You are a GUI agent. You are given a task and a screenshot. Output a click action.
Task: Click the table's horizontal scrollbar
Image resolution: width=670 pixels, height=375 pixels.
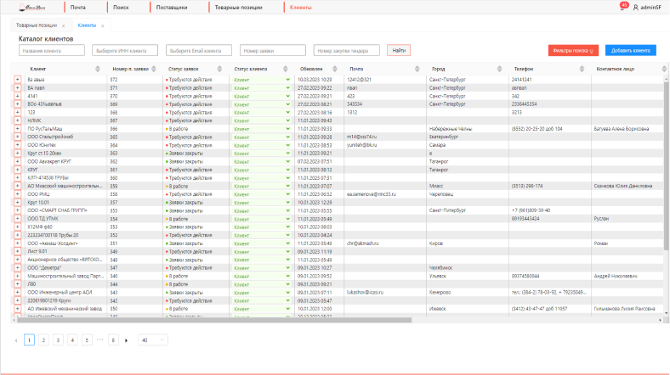tap(213, 320)
